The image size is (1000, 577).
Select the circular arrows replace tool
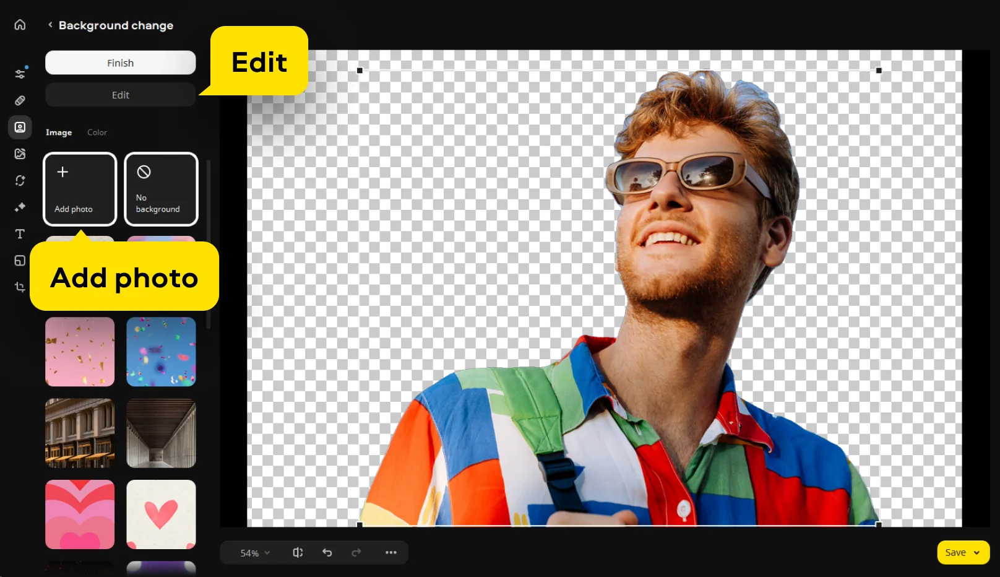20,180
